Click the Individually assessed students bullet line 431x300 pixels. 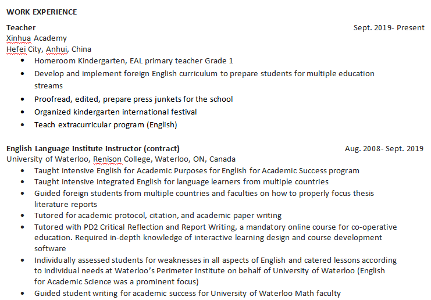click(215, 260)
